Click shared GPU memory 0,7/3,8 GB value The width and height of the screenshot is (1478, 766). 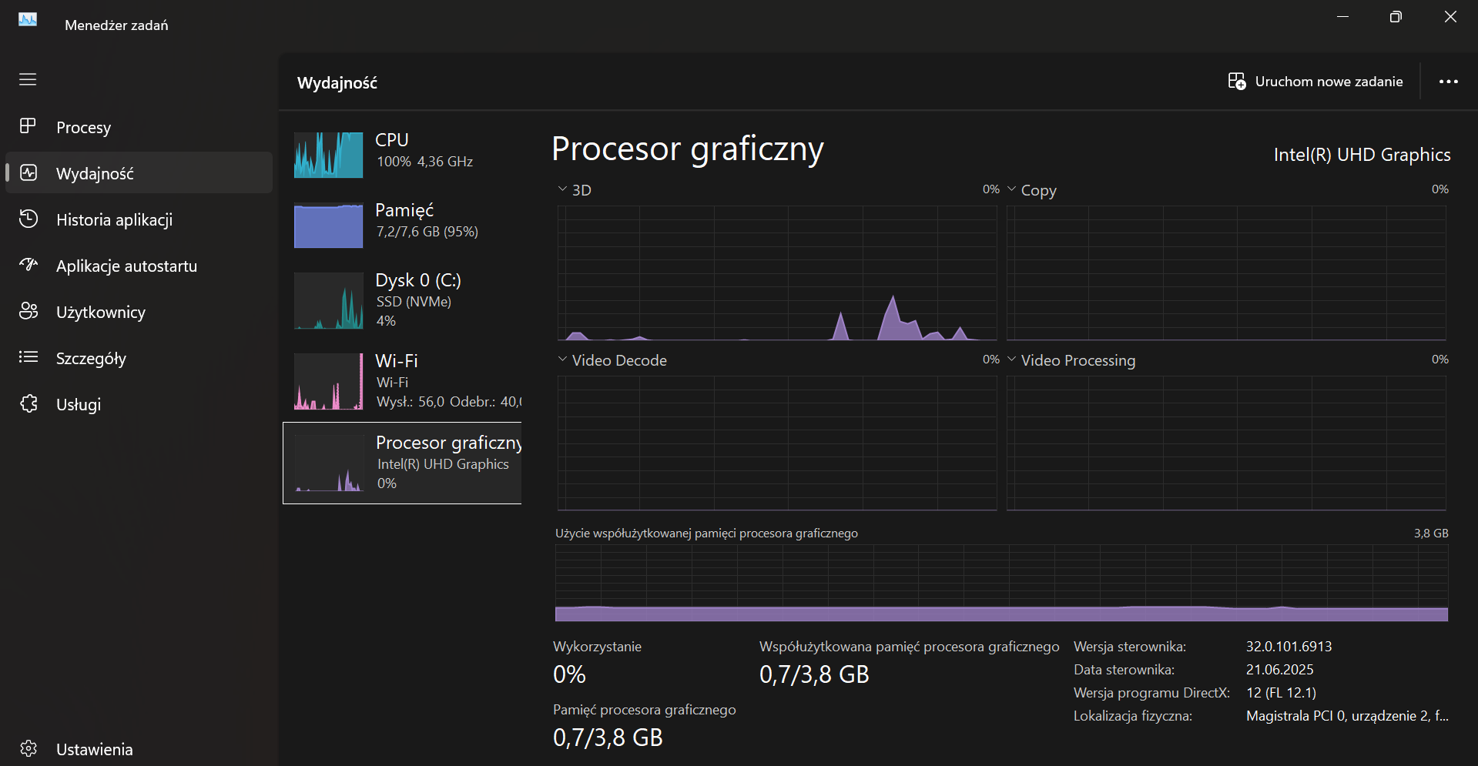[x=814, y=674]
